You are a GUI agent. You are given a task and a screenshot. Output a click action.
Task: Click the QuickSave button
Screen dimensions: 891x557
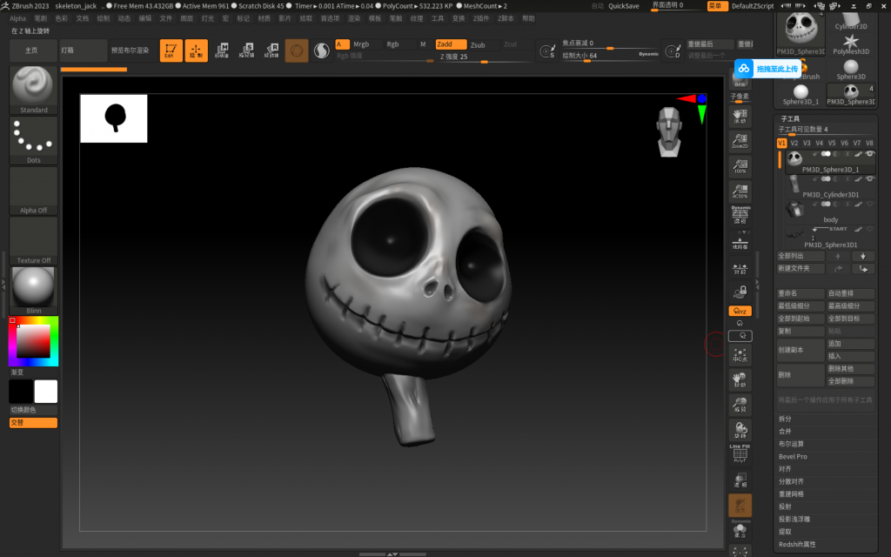pos(624,6)
